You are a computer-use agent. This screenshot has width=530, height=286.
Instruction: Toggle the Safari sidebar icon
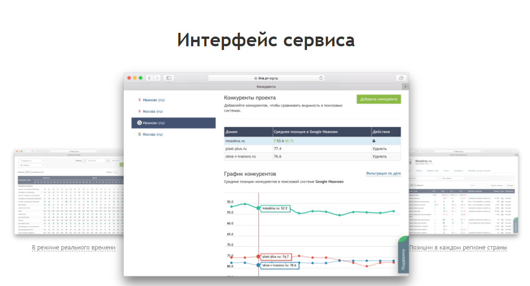[168, 78]
